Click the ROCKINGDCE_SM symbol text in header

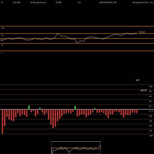tap(108, 2)
